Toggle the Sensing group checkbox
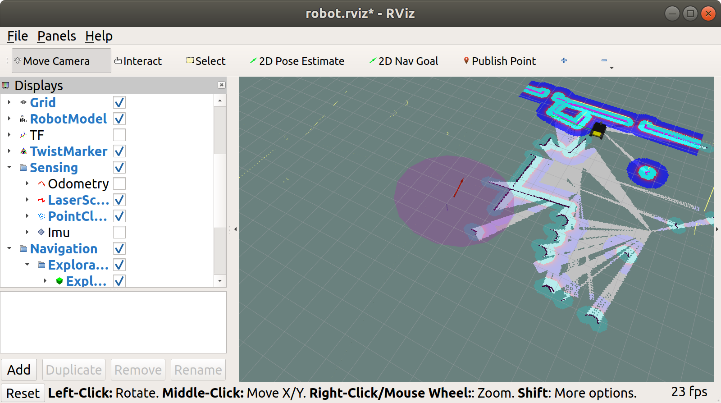Image resolution: width=721 pixels, height=403 pixels. coord(119,168)
